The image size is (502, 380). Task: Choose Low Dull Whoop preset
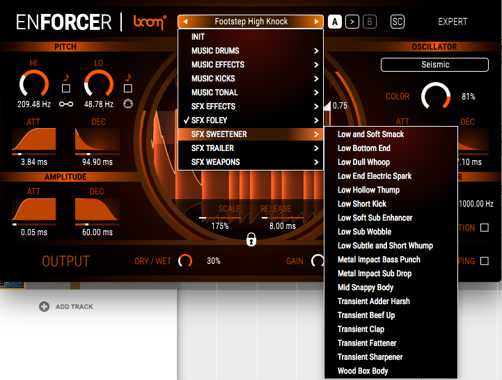click(x=391, y=162)
